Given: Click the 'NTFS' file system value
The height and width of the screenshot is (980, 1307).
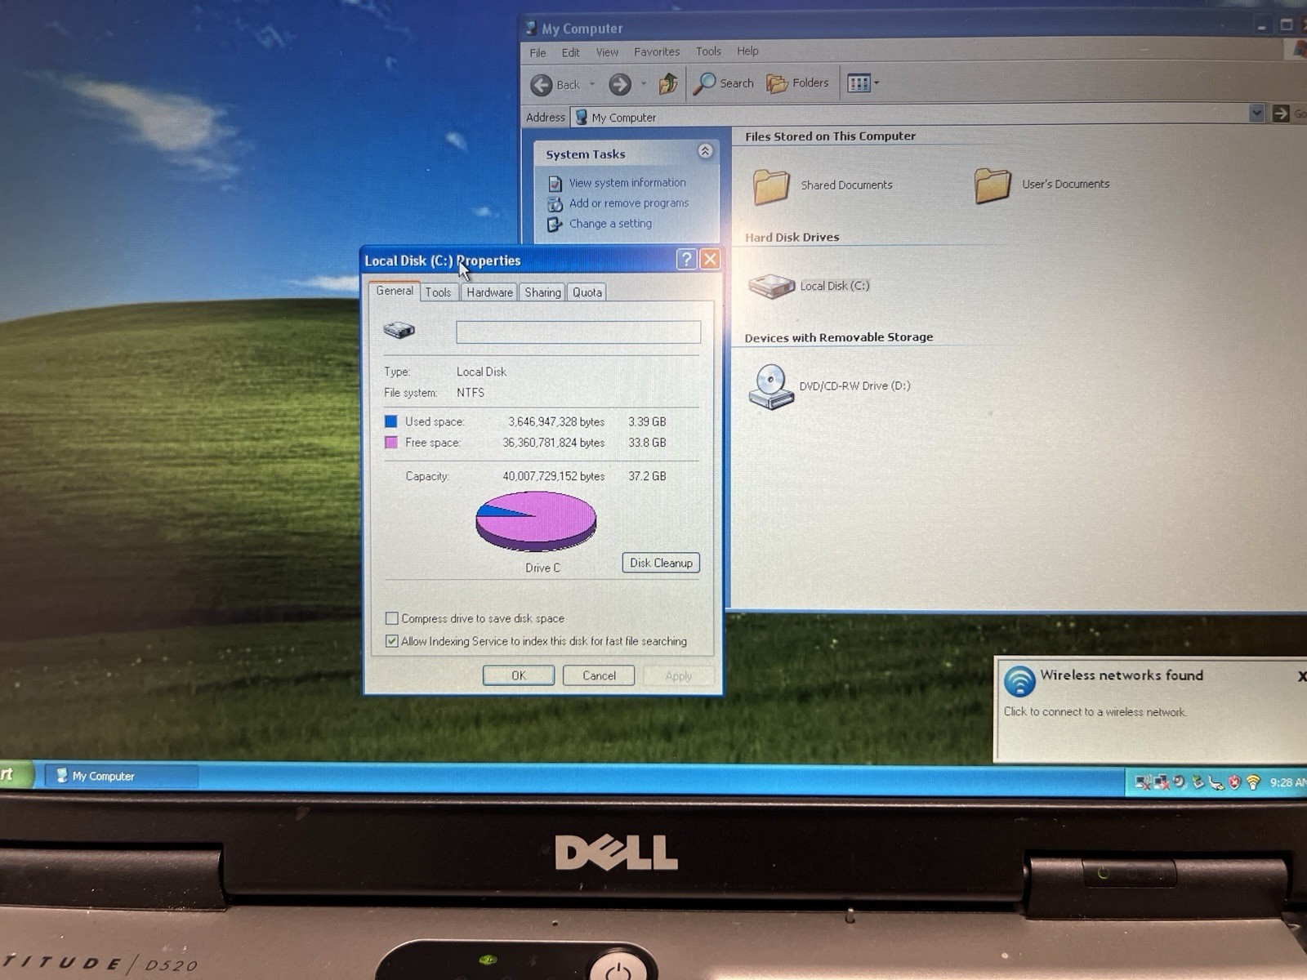Looking at the screenshot, I should 471,393.
